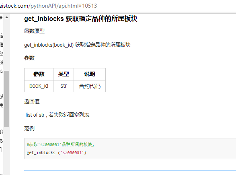236x175 pixels.
Task: Click the '参数' table header cell
Action: pos(39,74)
